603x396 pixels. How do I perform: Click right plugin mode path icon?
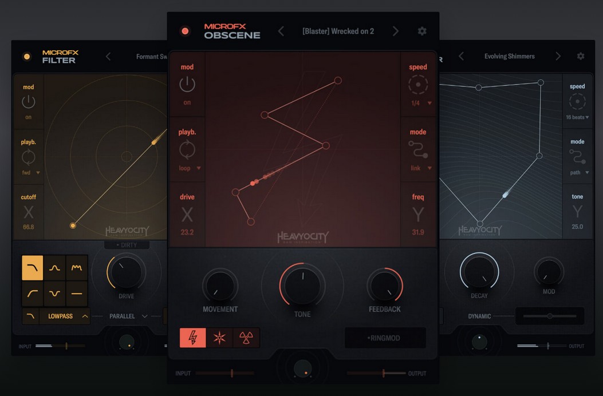(577, 157)
